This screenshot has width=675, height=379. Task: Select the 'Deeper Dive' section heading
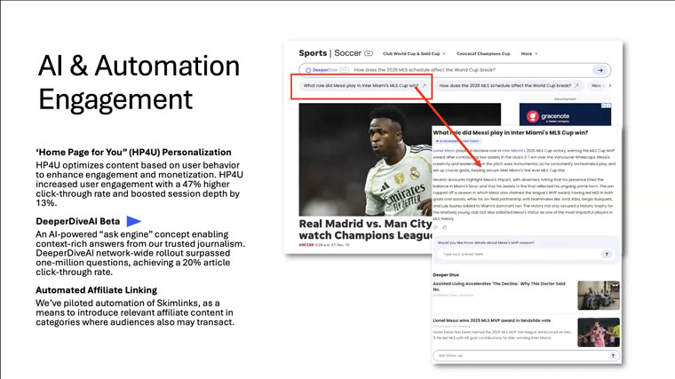446,274
